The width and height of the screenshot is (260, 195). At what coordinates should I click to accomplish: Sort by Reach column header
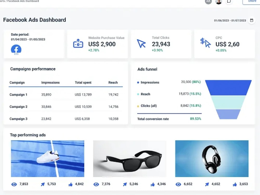click(113, 83)
